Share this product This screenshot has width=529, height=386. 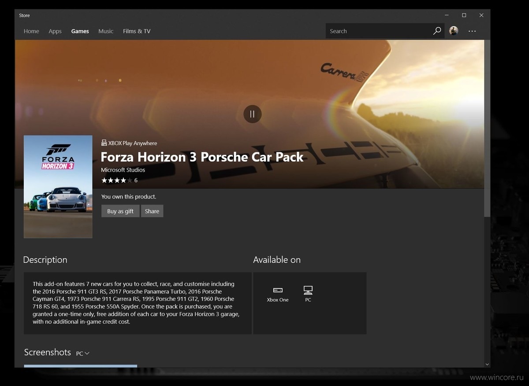pyautogui.click(x=152, y=211)
